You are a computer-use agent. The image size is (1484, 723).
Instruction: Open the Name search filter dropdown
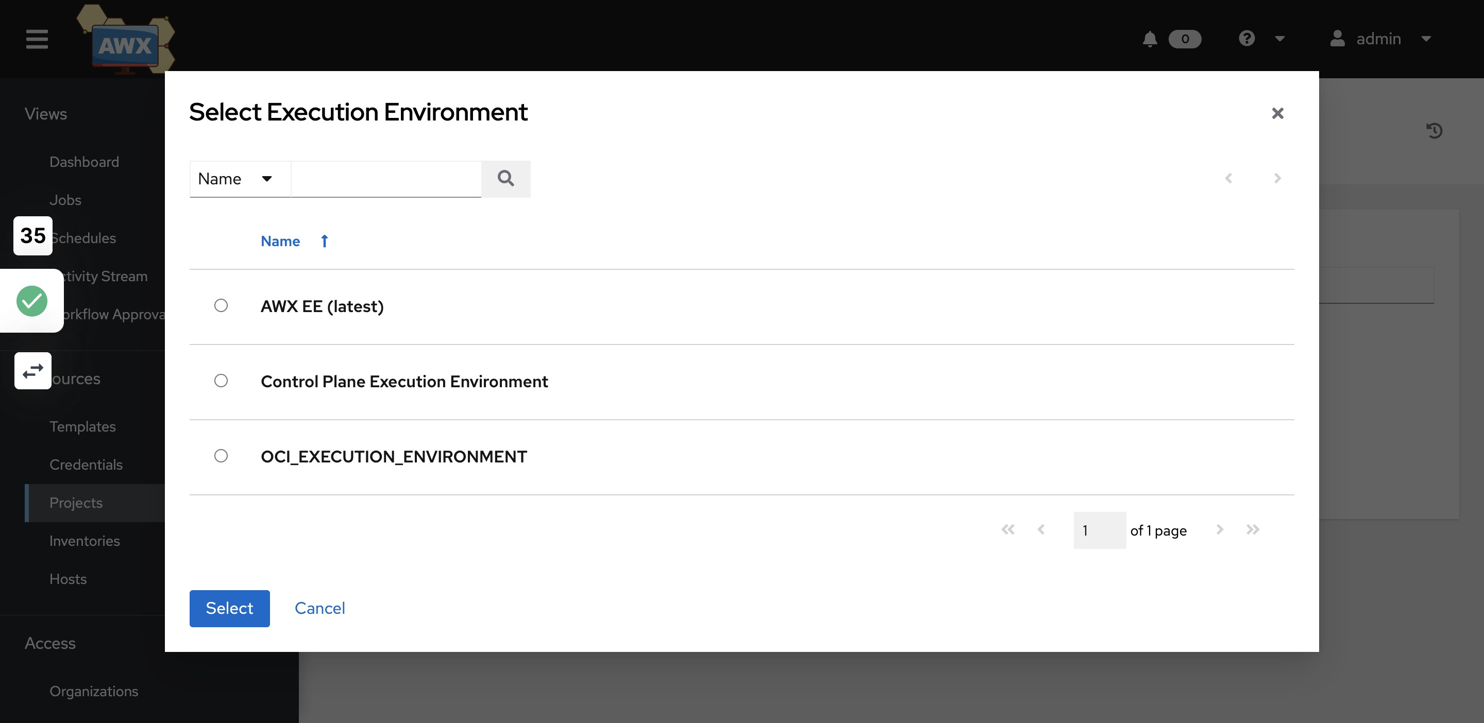235,179
